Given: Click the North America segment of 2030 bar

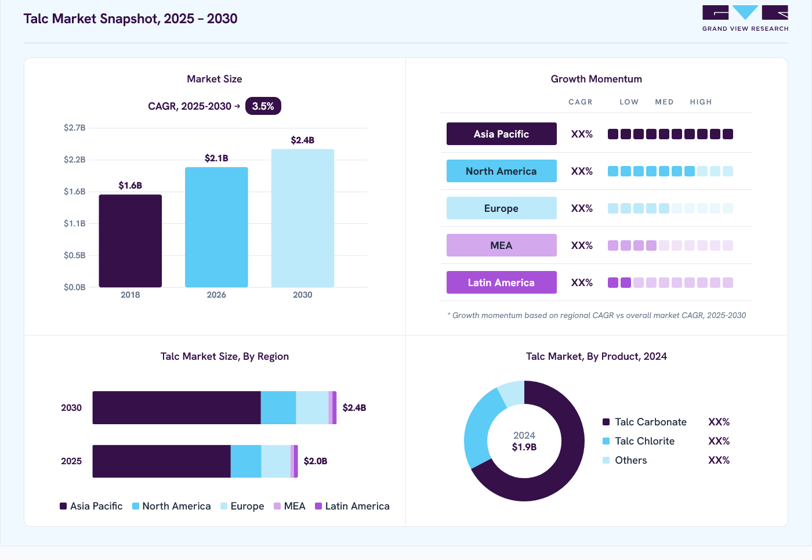Looking at the screenshot, I should (278, 407).
